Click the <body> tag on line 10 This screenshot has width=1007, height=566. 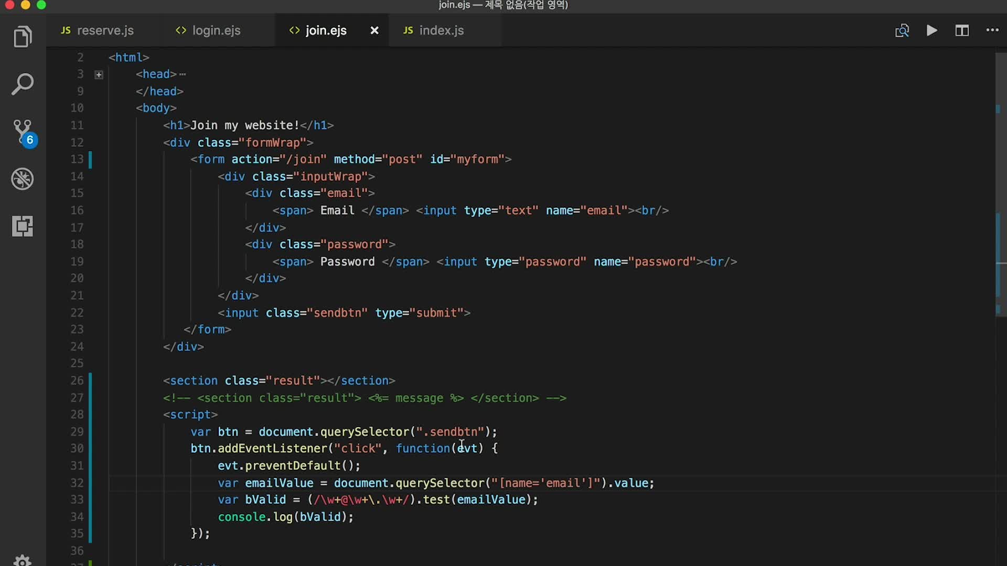point(156,108)
